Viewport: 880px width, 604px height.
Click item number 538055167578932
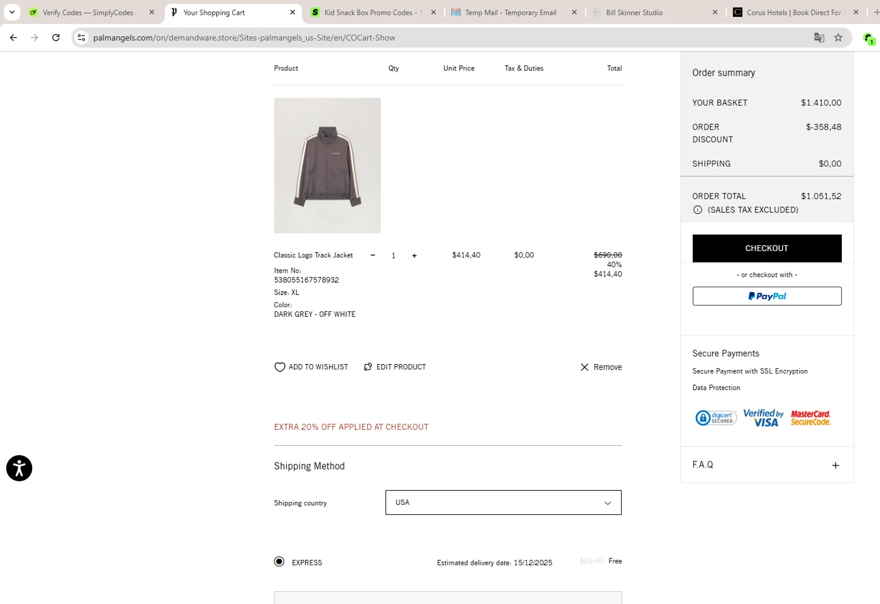pos(306,280)
